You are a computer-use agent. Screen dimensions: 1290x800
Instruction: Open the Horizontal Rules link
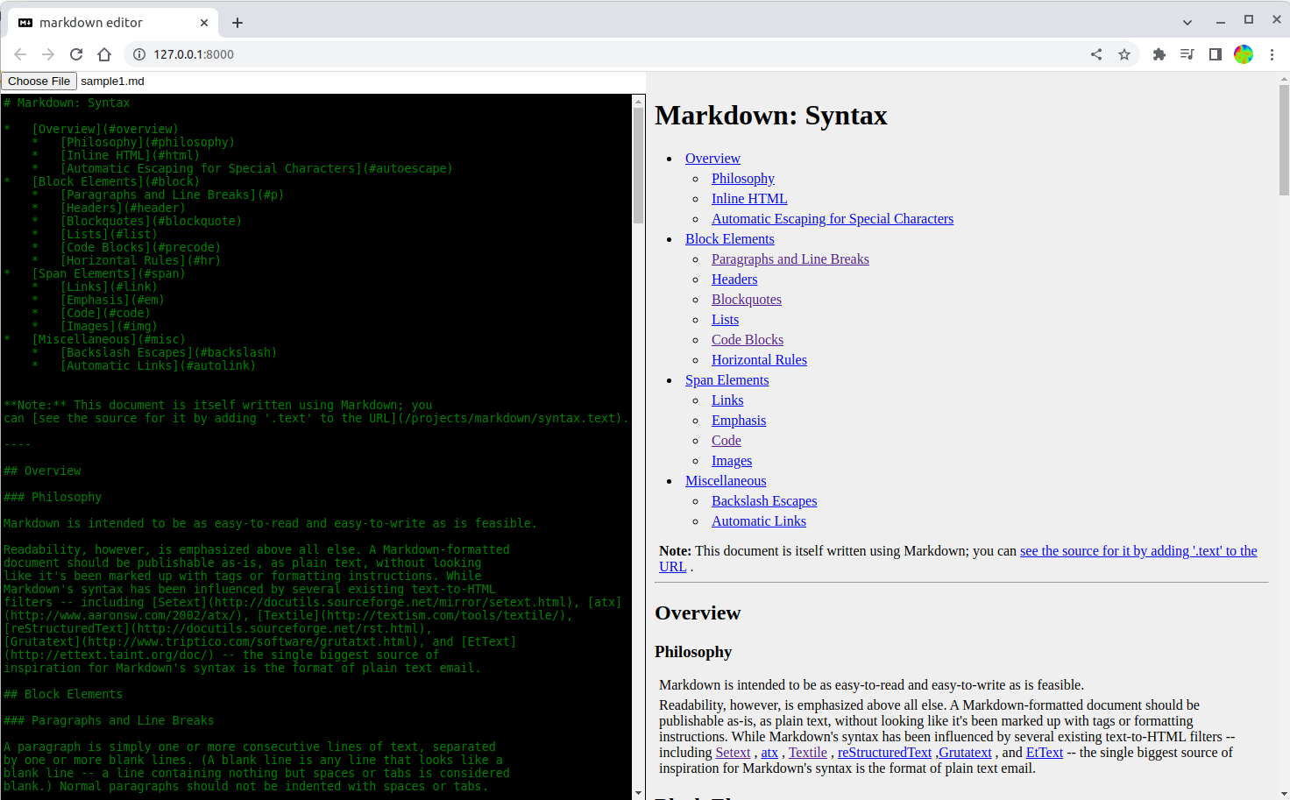point(759,360)
